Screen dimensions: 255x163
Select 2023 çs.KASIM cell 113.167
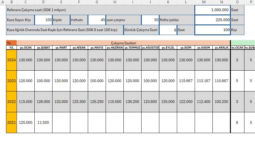pyautogui.click(x=204, y=81)
